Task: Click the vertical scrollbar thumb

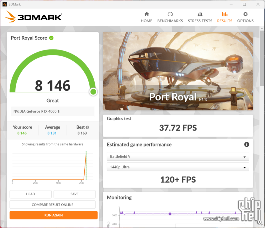Action: click(x=262, y=58)
